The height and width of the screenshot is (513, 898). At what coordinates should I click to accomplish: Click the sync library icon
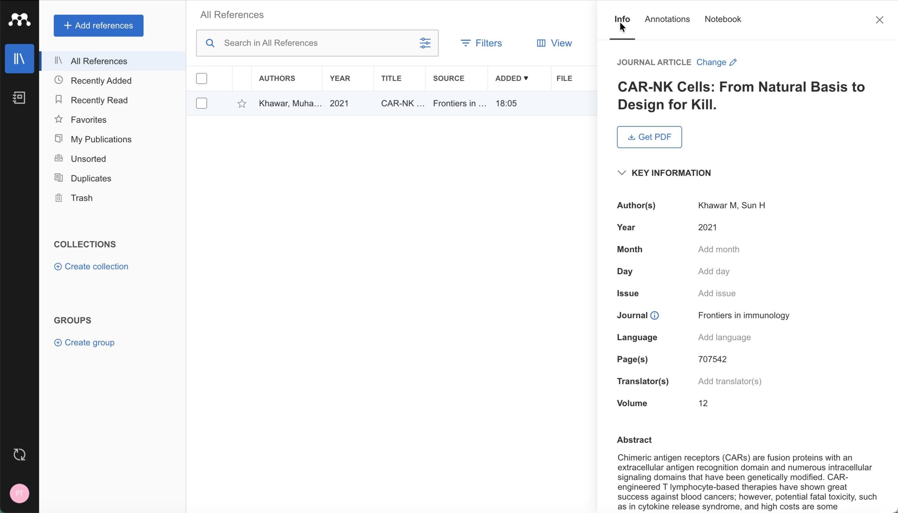pyautogui.click(x=19, y=454)
